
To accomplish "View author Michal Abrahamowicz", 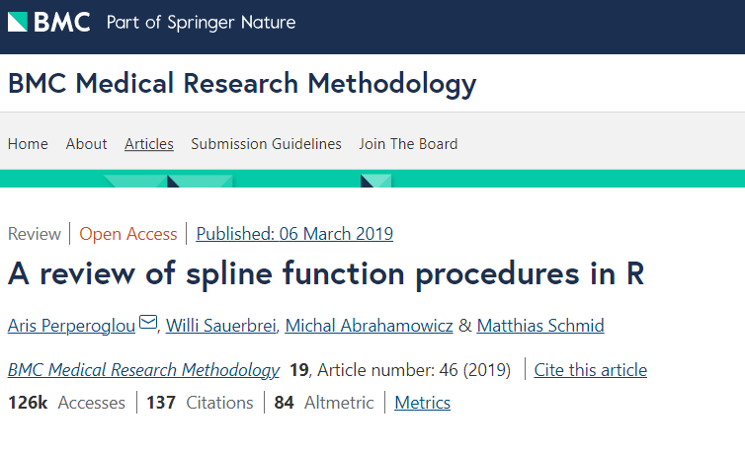I will [370, 326].
